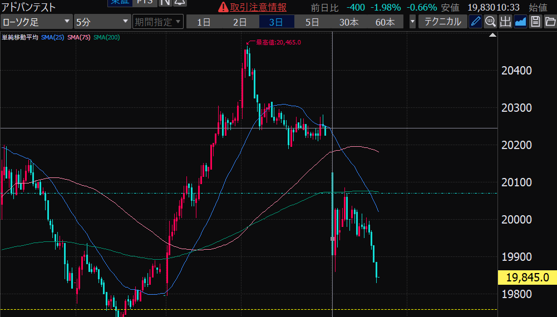The height and width of the screenshot is (317, 557).
Task: Switch market to 東証
Action: 119,2
